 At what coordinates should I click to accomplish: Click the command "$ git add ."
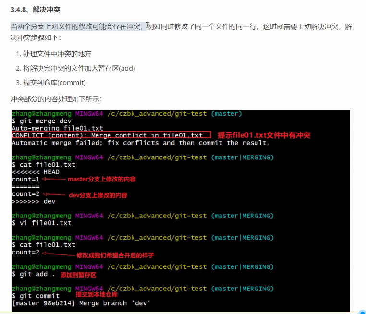(x=33, y=274)
